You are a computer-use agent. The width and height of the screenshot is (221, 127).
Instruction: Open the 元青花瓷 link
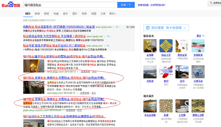[198, 81]
